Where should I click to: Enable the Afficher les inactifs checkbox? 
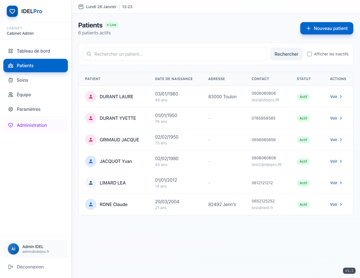point(309,54)
